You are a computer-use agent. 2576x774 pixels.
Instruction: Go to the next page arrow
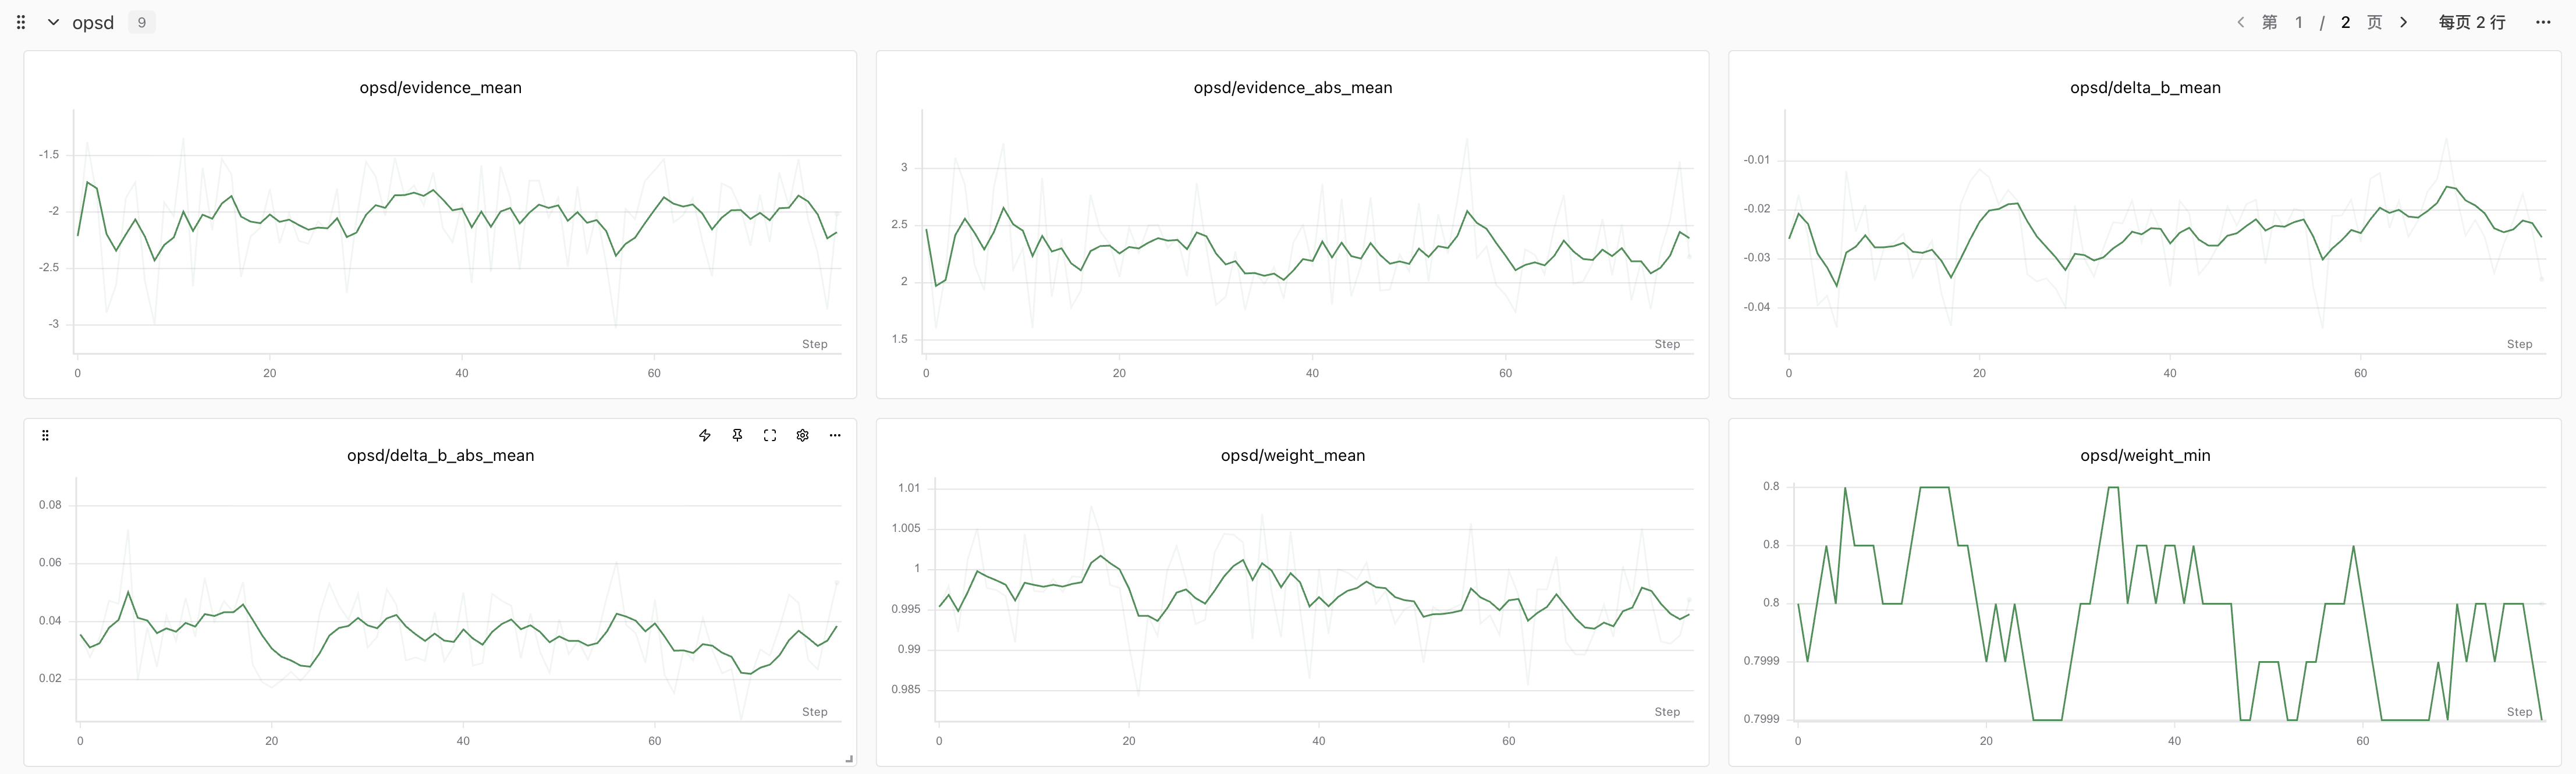click(x=2404, y=22)
